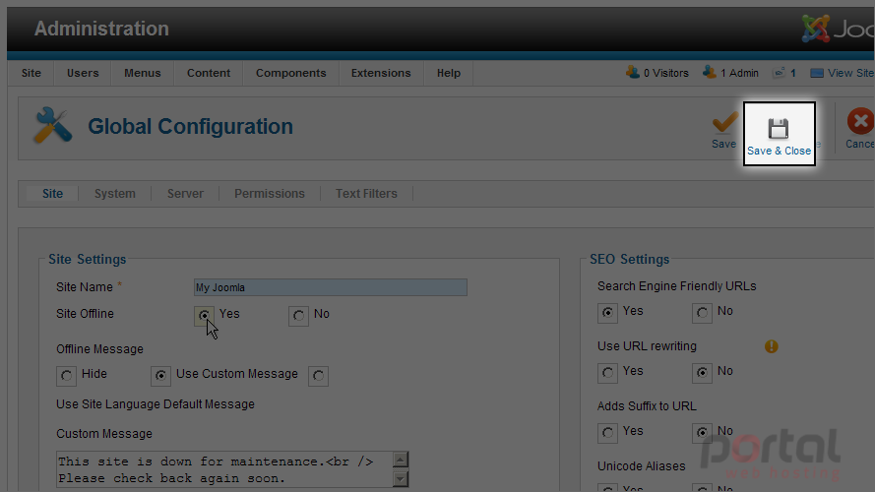Click the Unicode Aliases label
The height and width of the screenshot is (492, 875).
tap(641, 466)
